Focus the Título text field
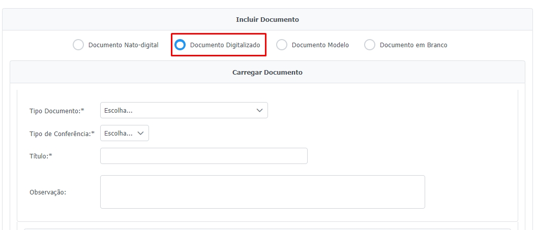This screenshot has width=535, height=230. tap(203, 156)
